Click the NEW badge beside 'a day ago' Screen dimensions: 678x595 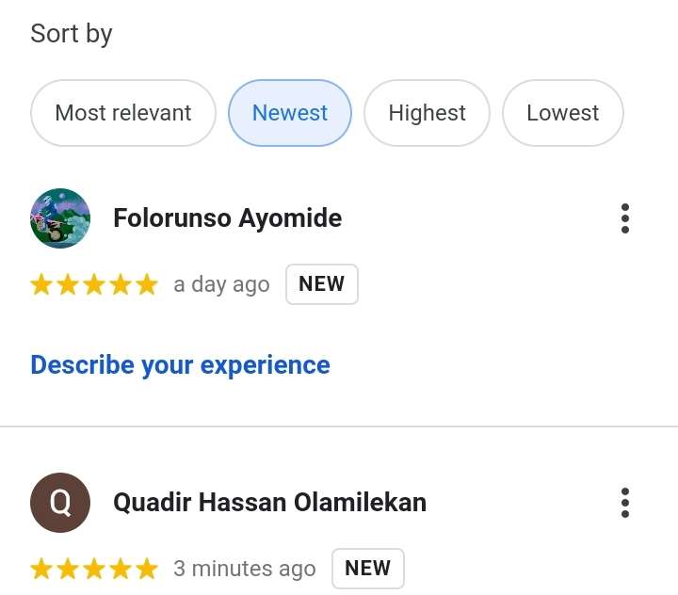[322, 284]
